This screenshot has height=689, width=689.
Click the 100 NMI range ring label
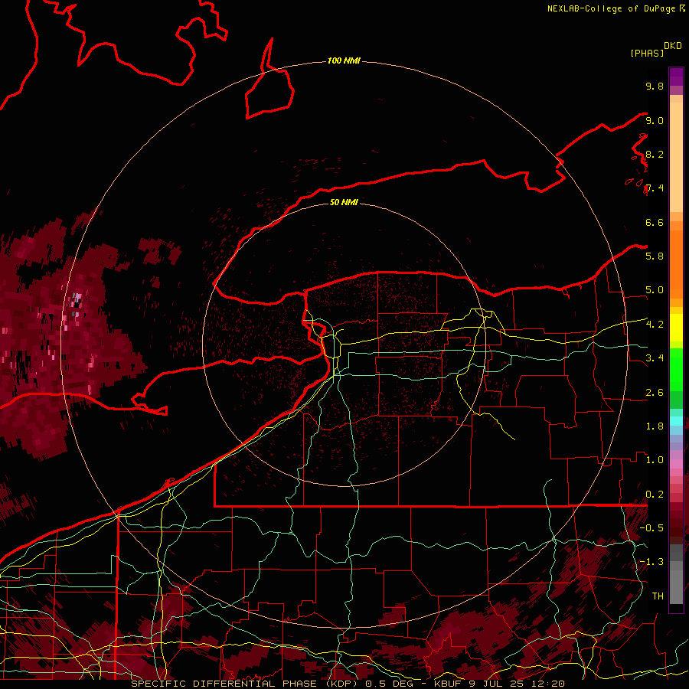pos(344,60)
